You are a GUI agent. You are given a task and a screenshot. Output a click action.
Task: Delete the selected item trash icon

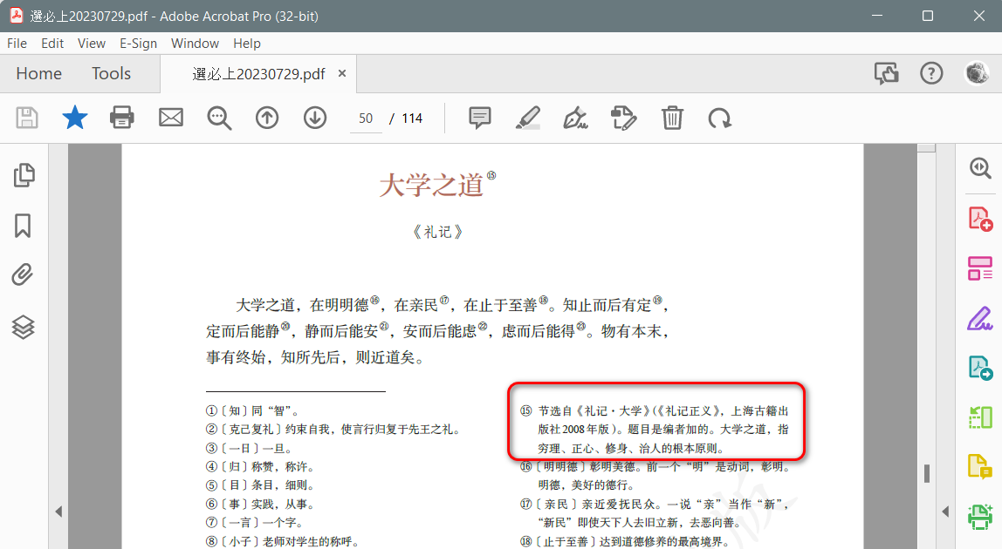[x=672, y=118]
